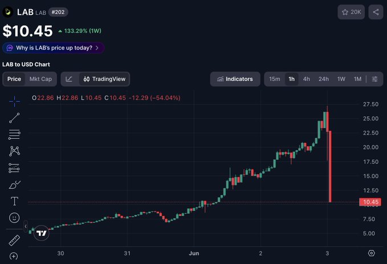Click the 20.00 price axis label
Image resolution: width=387 pixels, height=264 pixels.
click(370, 147)
